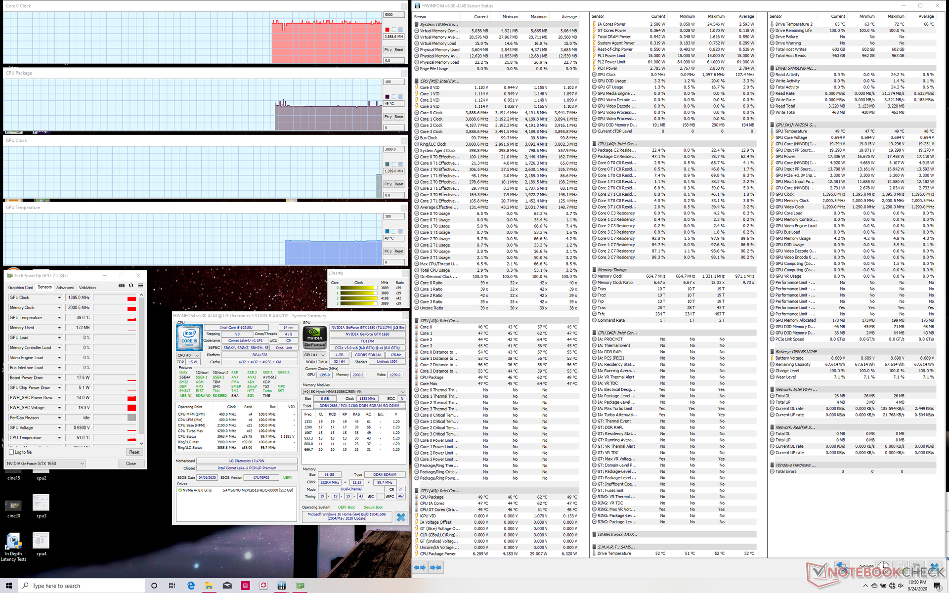Switch to the Advanced tab
The width and height of the screenshot is (949, 593).
pos(65,288)
